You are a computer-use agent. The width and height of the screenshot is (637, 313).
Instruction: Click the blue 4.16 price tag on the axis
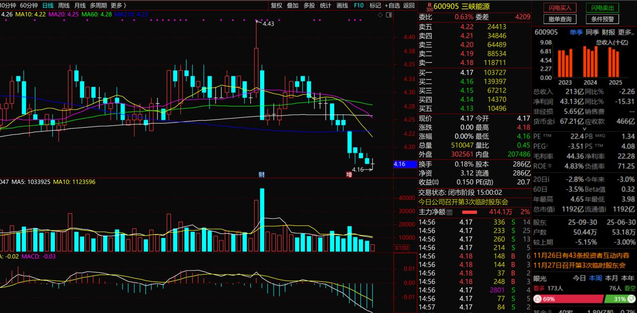(x=405, y=164)
